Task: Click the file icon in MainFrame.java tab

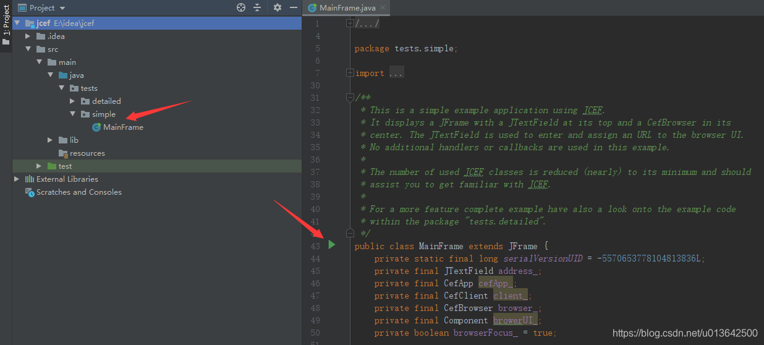Action: click(312, 8)
